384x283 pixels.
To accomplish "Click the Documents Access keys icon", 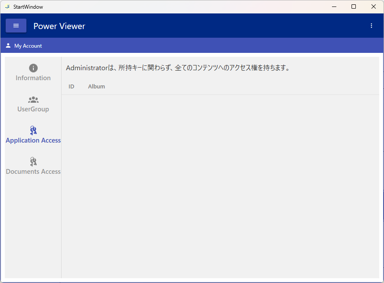I will [33, 162].
